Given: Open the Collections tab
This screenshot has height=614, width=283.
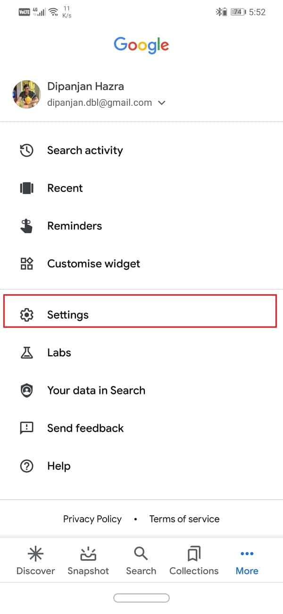Looking at the screenshot, I should coord(194,561).
